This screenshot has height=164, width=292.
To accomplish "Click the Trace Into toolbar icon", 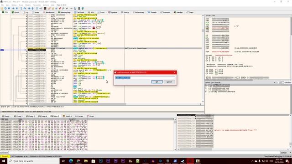I will [29, 8].
